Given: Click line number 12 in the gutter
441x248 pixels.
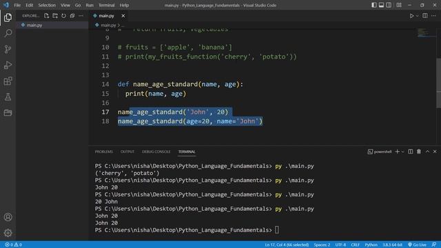Looking at the screenshot, I should [105, 66].
